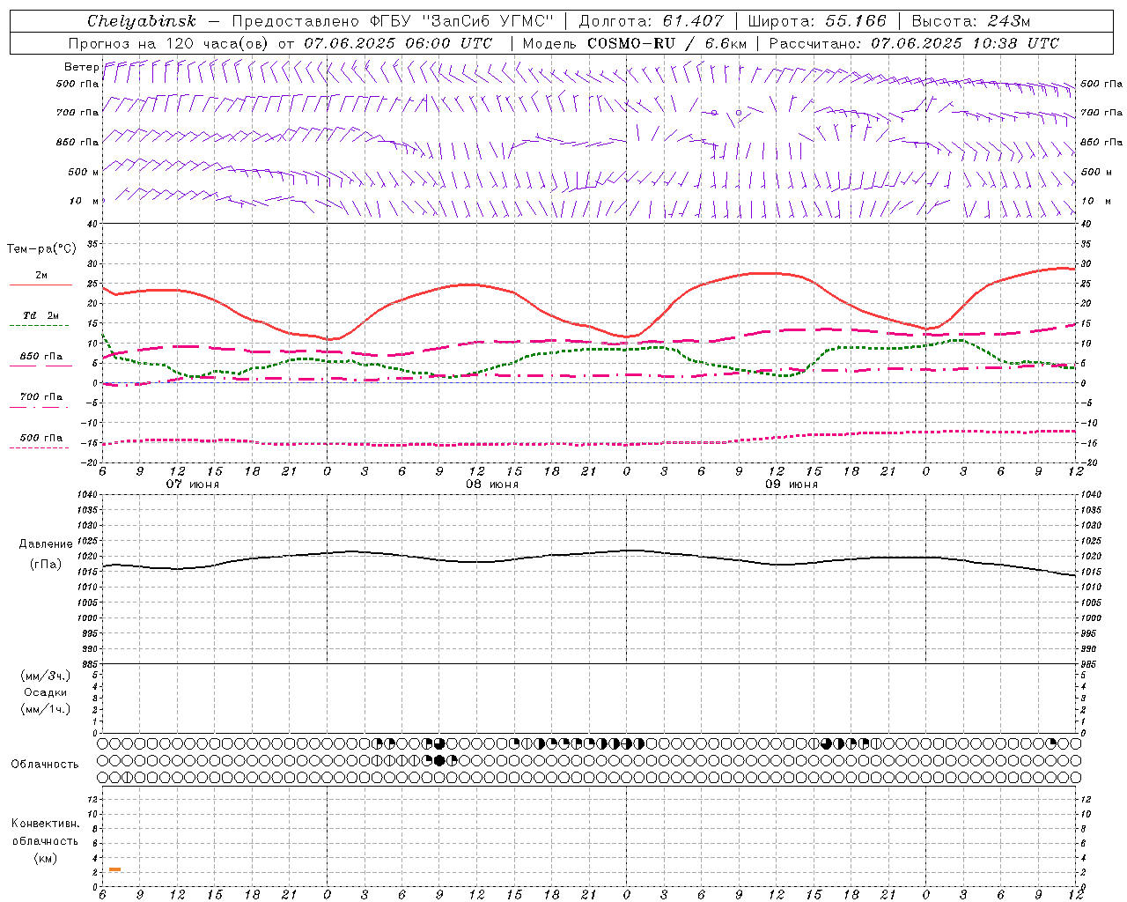The image size is (1127, 902).
Task: Click the Долгота: 61.407 longitude value
Action: (x=652, y=21)
